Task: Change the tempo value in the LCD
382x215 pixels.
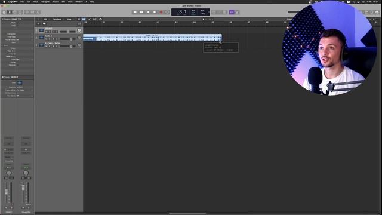Action: tap(193, 12)
